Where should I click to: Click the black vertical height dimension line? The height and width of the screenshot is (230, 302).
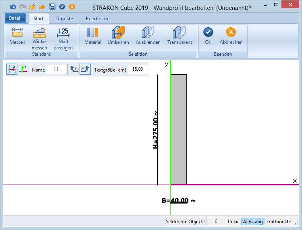point(158,129)
